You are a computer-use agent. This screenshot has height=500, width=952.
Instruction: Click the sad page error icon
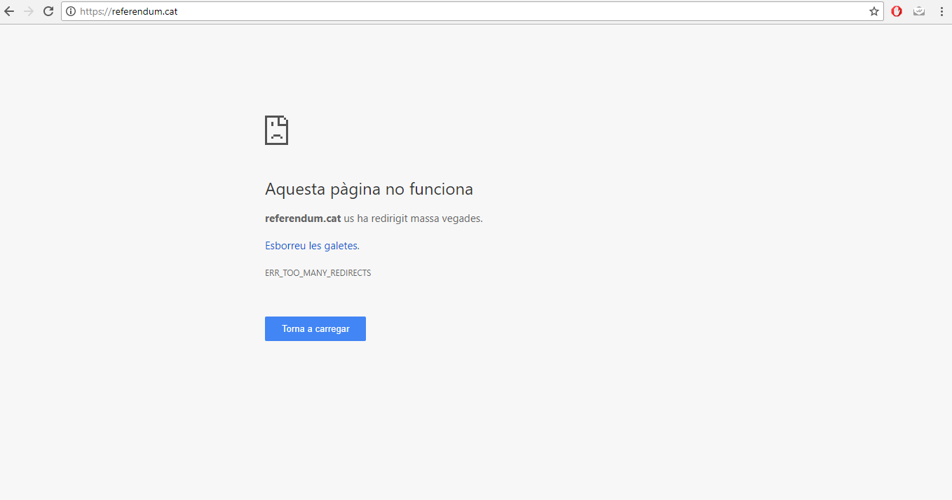point(276,130)
